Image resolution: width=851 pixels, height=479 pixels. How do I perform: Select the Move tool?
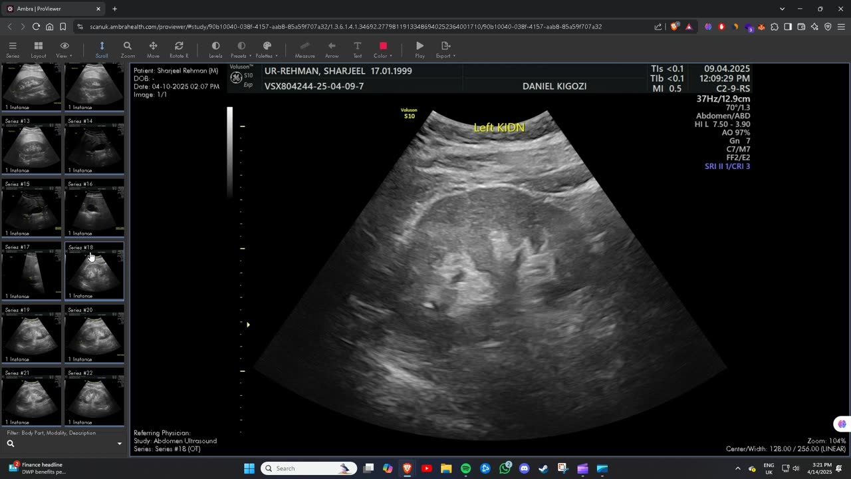(153, 49)
